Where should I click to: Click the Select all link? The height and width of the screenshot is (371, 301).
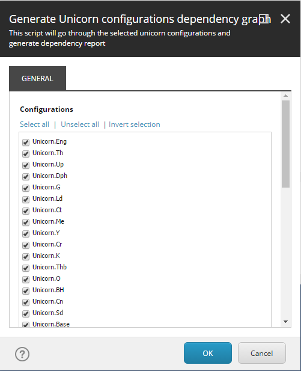point(34,124)
